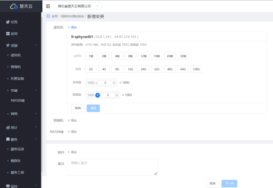
Task: Click the 备注 remarks text area
Action: pos(112,167)
